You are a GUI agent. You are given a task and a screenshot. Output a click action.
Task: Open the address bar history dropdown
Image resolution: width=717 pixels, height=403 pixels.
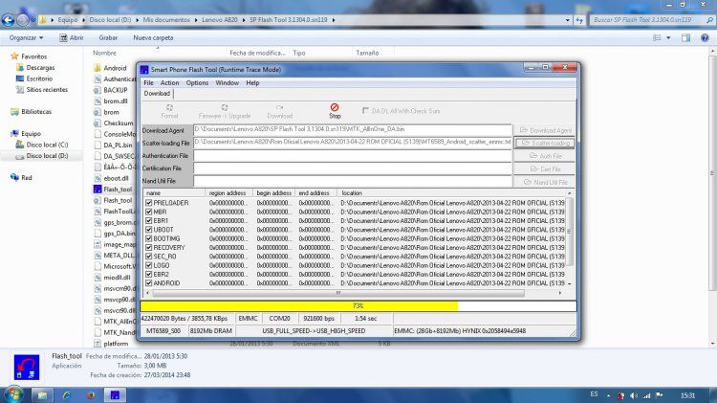(x=568, y=20)
